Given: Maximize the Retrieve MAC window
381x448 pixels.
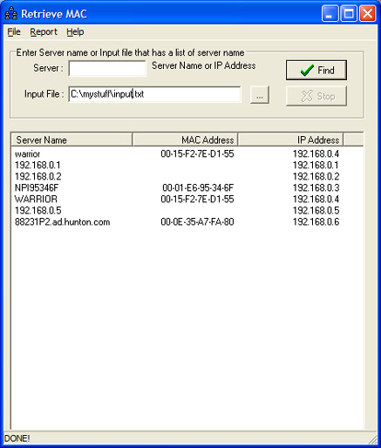Looking at the screenshot, I should coord(349,14).
